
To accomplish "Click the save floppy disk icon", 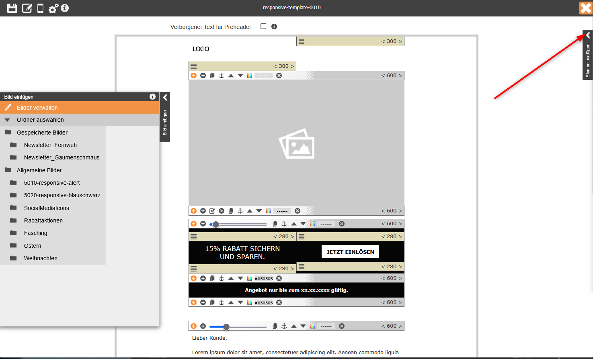I will point(12,8).
